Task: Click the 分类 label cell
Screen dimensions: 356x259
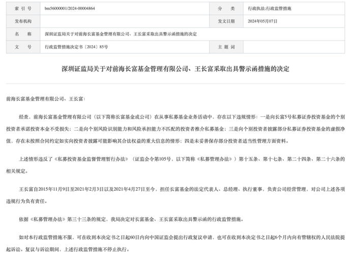Action: coord(226,9)
